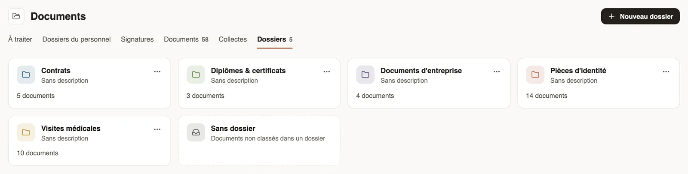
Task: Switch to the Dossiers du personnel tab
Action: click(77, 39)
